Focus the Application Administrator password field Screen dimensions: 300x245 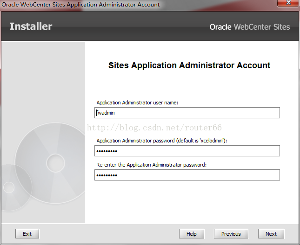187,151
